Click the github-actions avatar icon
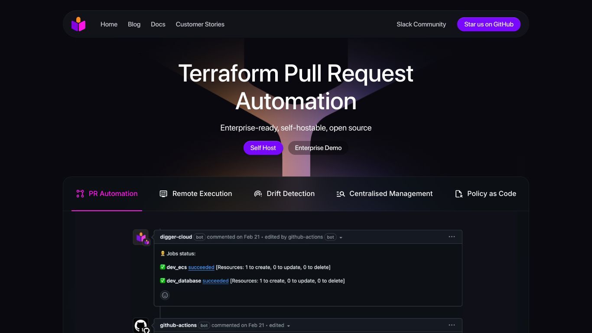 141,326
